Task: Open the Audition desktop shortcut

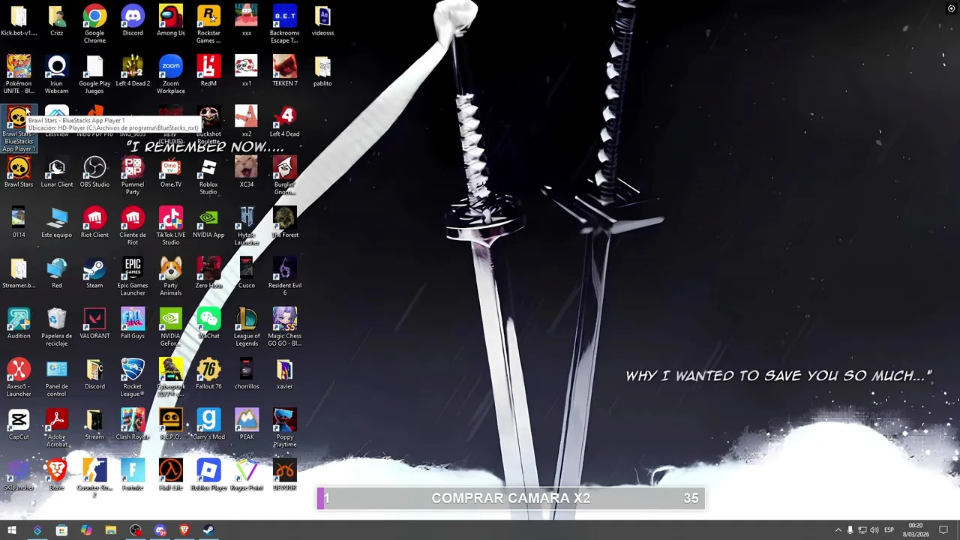Action: coord(19,322)
